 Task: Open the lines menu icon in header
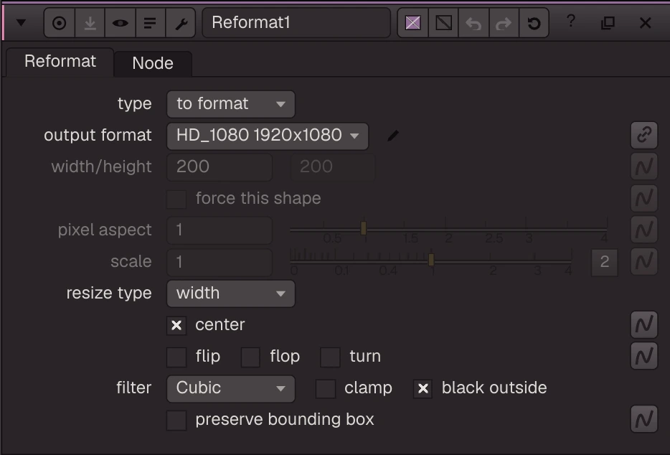(150, 23)
